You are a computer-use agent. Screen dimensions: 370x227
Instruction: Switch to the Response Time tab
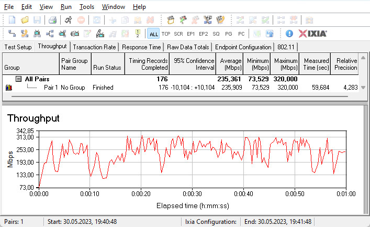tap(141, 47)
